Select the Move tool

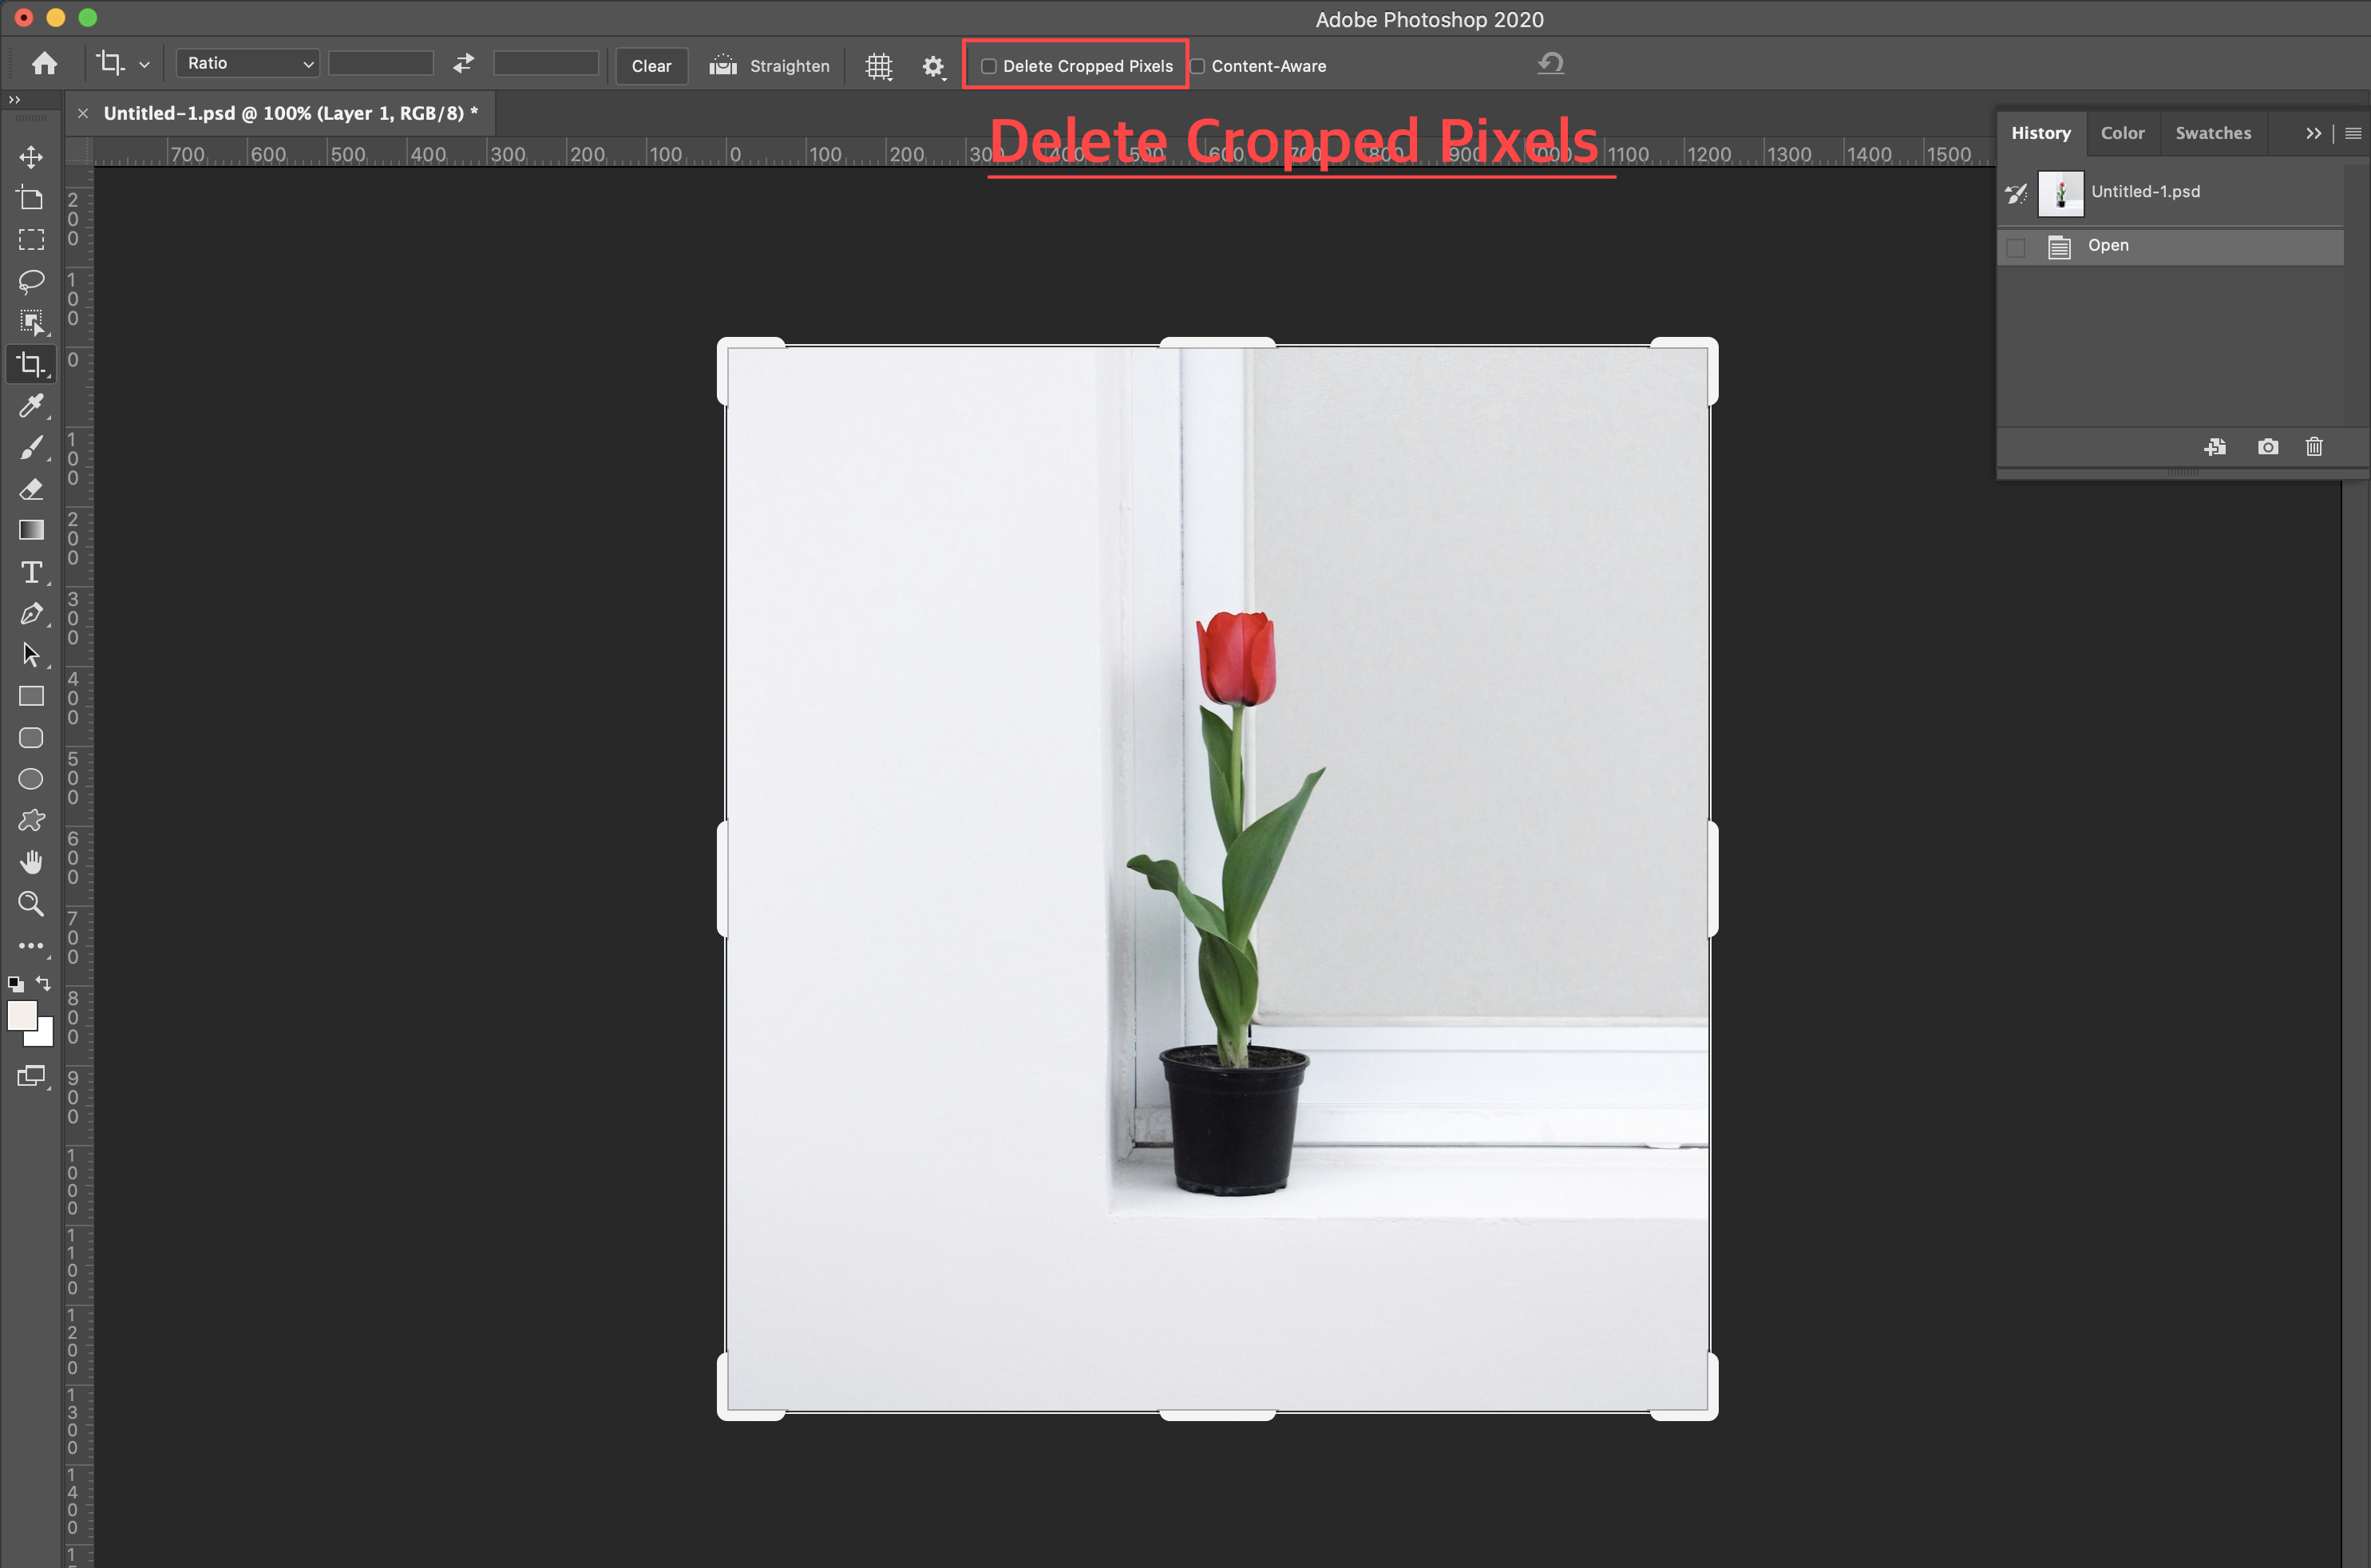[x=31, y=157]
